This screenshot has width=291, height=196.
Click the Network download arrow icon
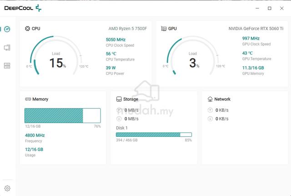pos(210,119)
